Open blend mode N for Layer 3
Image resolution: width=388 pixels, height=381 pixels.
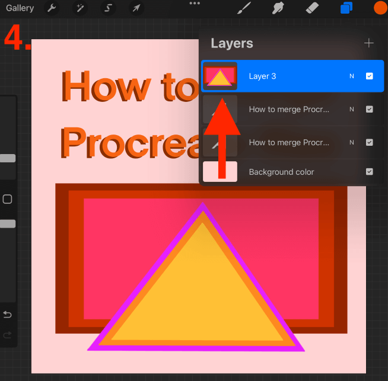coord(352,76)
